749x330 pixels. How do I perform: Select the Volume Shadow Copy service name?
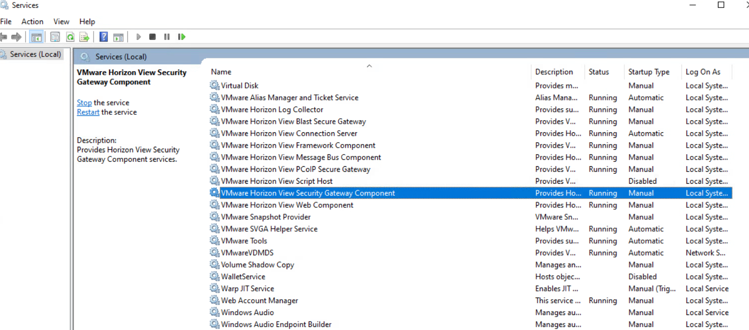(x=258, y=265)
